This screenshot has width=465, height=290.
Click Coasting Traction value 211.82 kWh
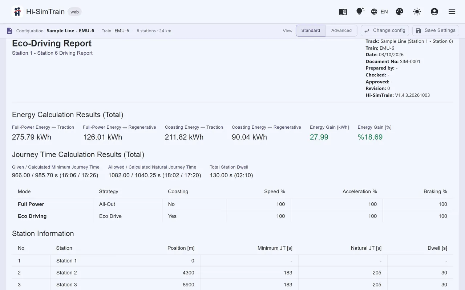(x=184, y=137)
